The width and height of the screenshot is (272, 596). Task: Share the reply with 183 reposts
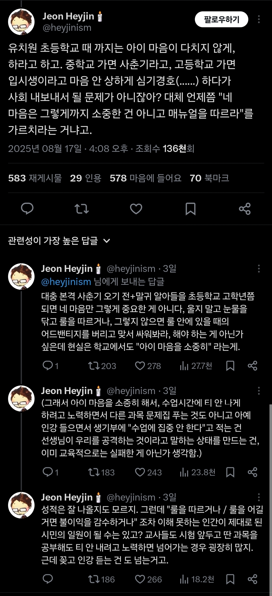[x=252, y=472]
